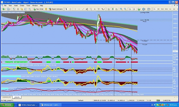Switch chart to Bar Chart mode
The width and height of the screenshot is (179, 107).
(x=109, y=9)
